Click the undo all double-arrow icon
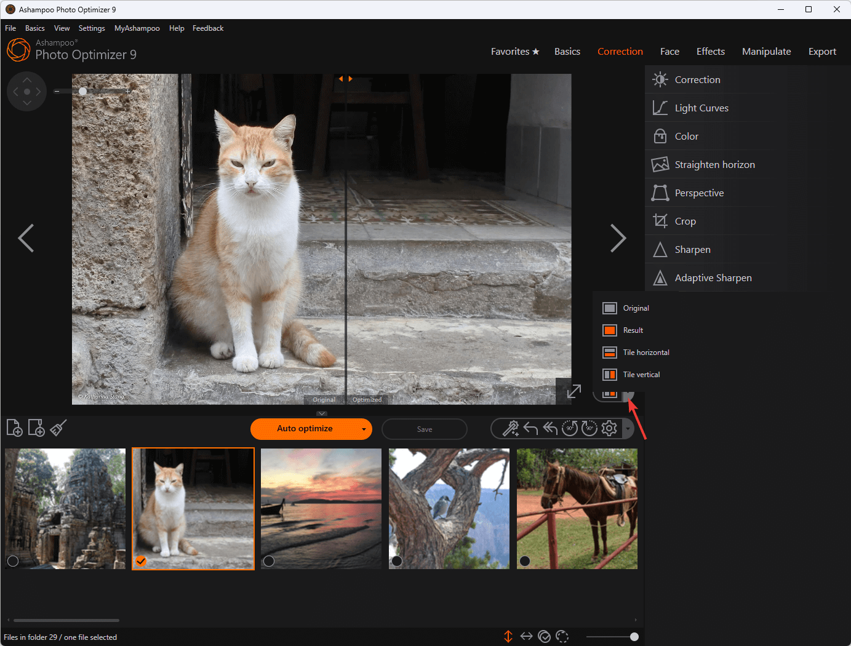Image resolution: width=851 pixels, height=646 pixels. coord(550,428)
